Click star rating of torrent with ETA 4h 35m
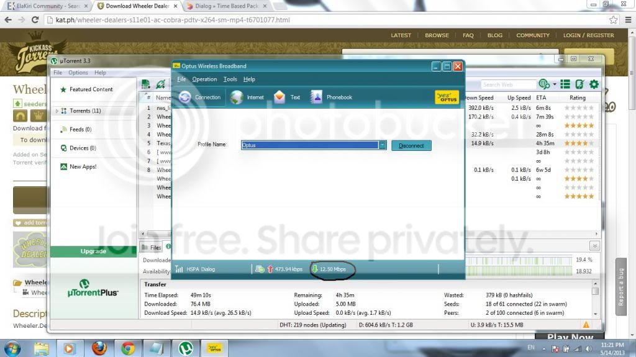This screenshot has width=636, height=357. (x=579, y=143)
